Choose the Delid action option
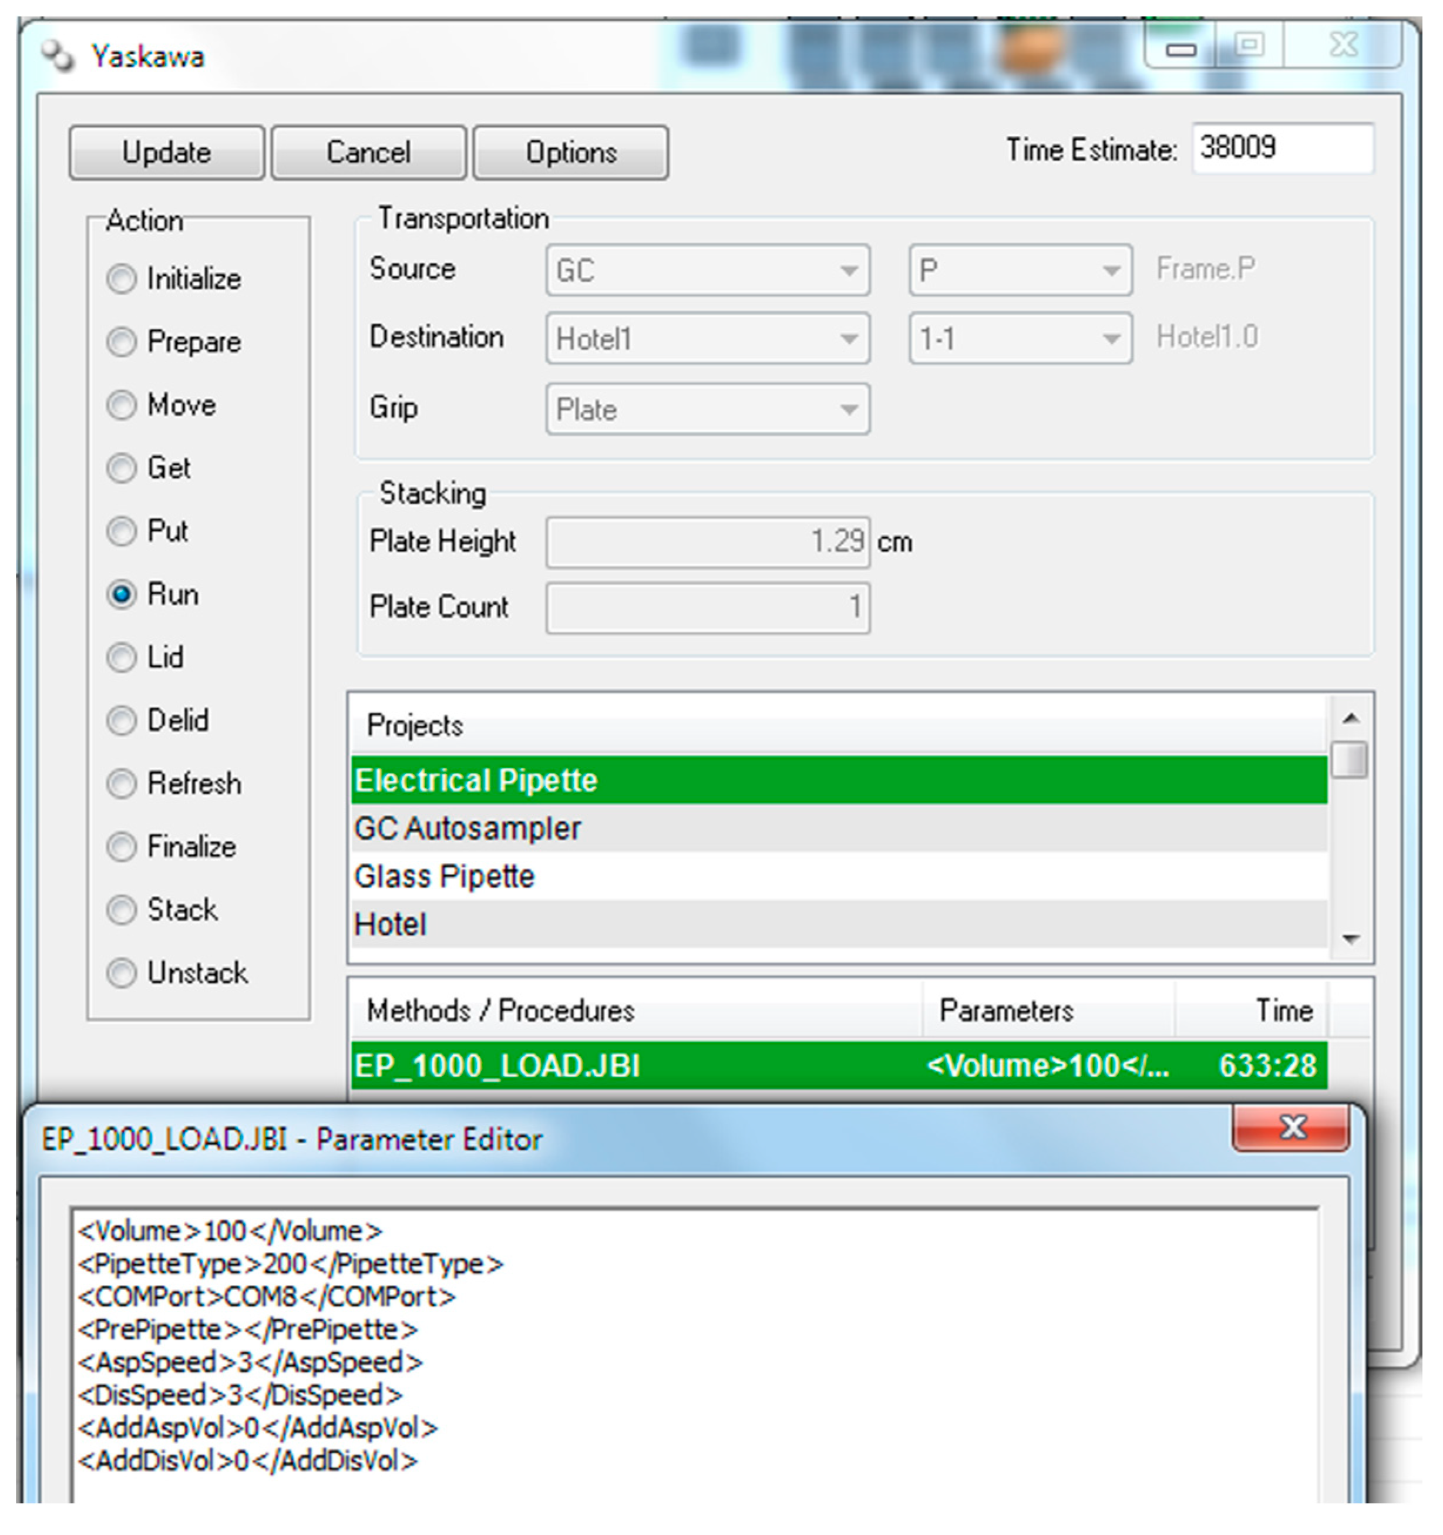The width and height of the screenshot is (1443, 1535). coord(121,721)
